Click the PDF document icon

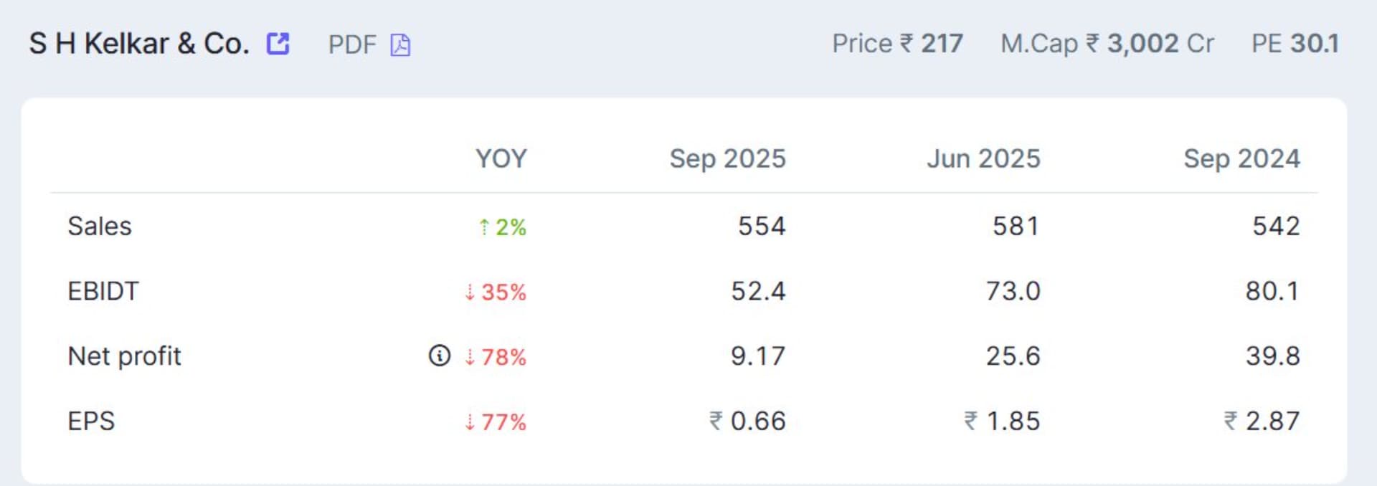[400, 45]
